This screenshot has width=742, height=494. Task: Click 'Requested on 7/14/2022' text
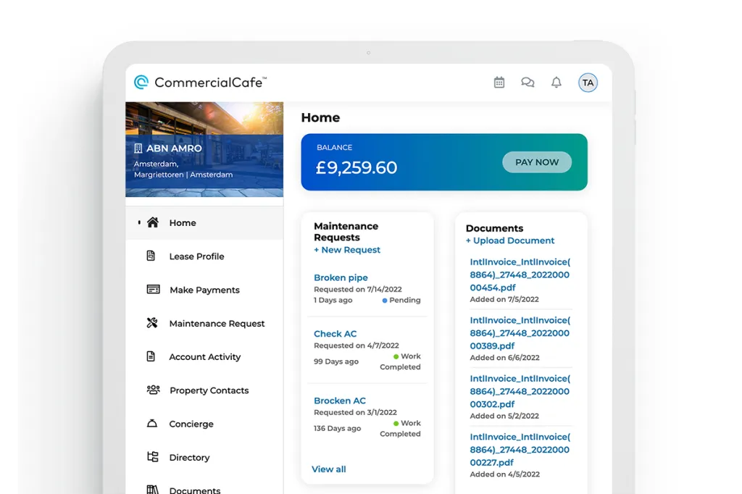pyautogui.click(x=358, y=289)
